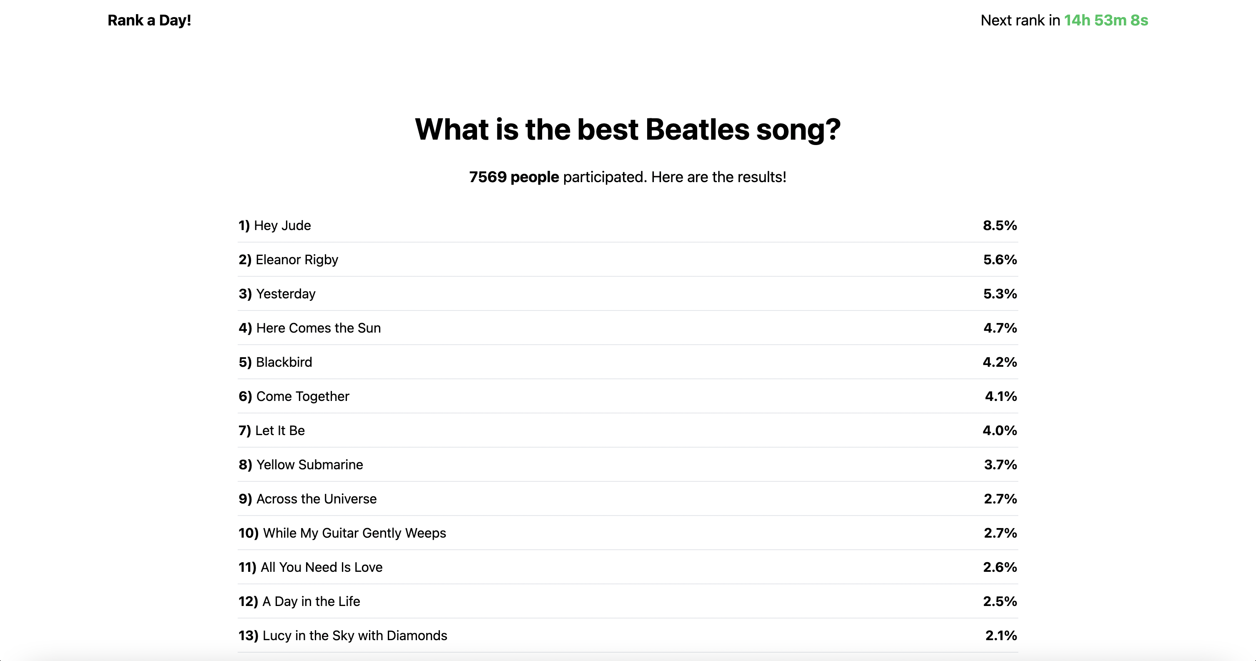Pick the Yellow Submarine item
Screen dimensions: 1256x661
tap(628, 464)
